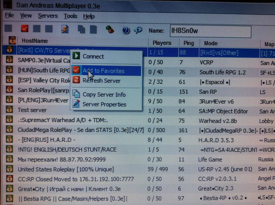This screenshot has height=205, width=275.
Task: Click the Refresh All servers toolbar icon
Action: 65,29
